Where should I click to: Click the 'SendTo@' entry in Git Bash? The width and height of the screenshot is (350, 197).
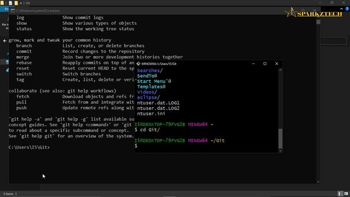click(147, 76)
